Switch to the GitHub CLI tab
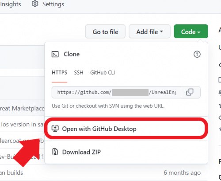Image resolution: width=221 pixels, height=181 pixels. pos(103,73)
